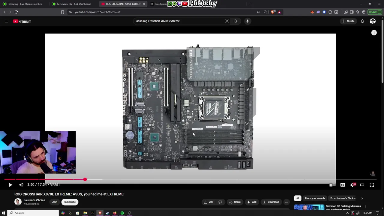Open Windows Start menu
The image size is (384, 216).
click(4, 213)
